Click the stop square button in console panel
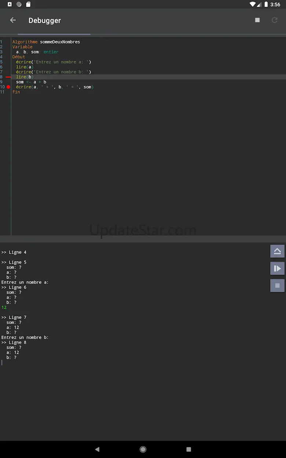The width and height of the screenshot is (286, 458). click(277, 286)
